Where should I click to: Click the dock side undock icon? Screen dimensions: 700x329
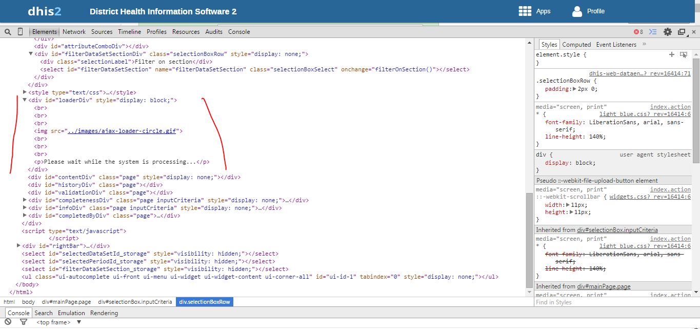point(682,32)
